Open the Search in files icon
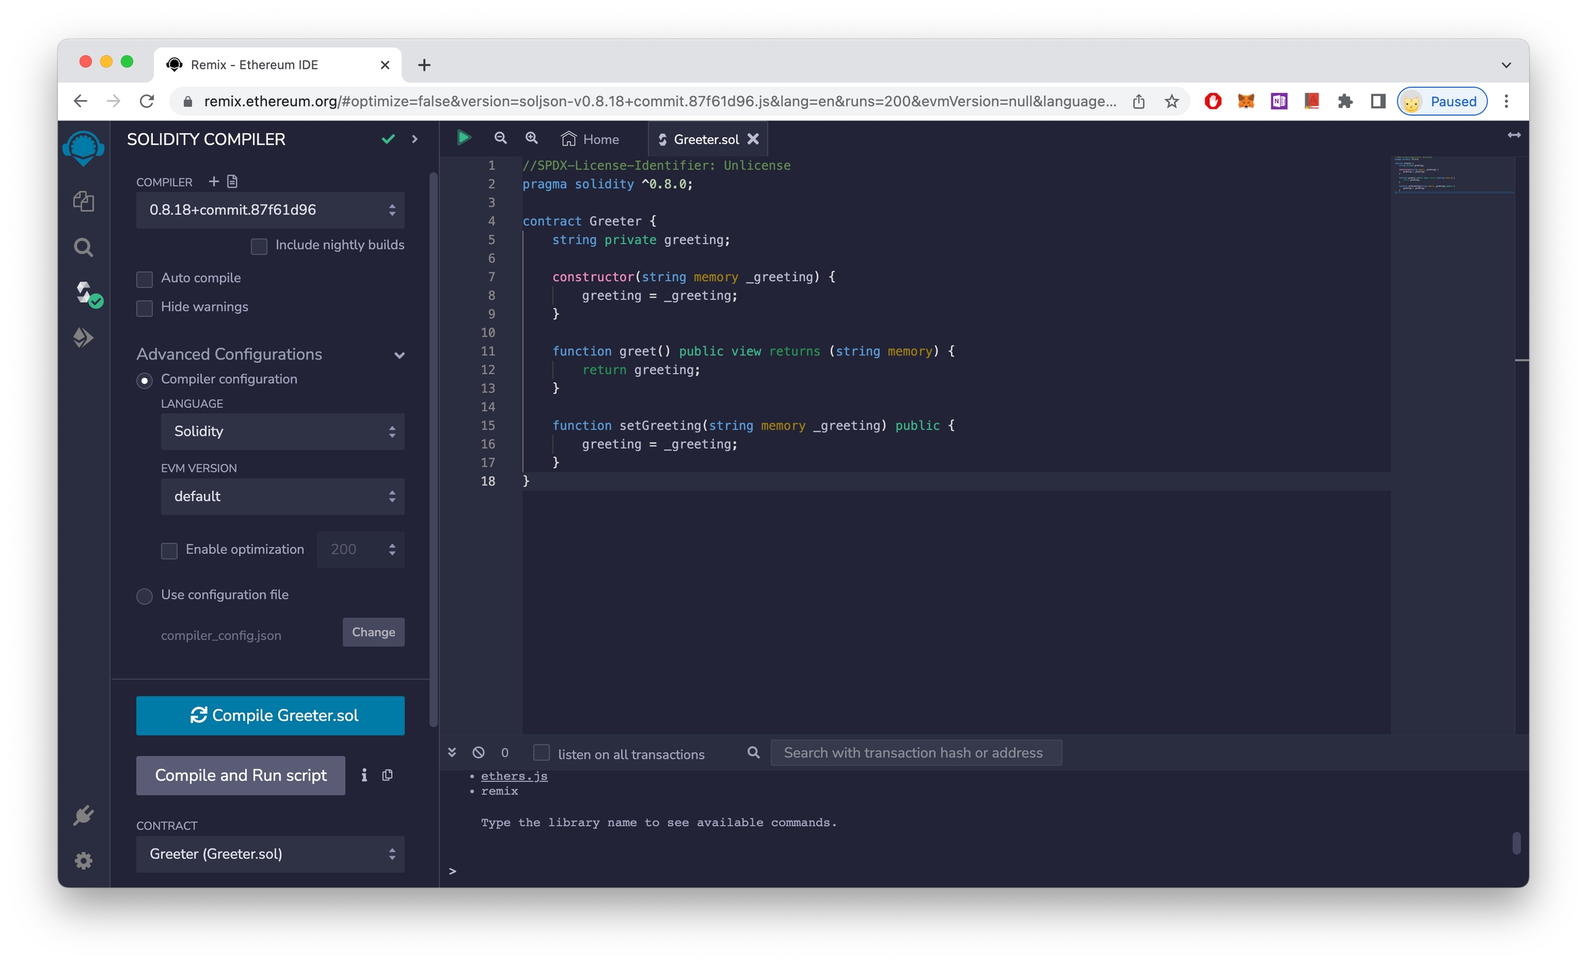Viewport: 1587px width, 964px height. click(x=83, y=247)
